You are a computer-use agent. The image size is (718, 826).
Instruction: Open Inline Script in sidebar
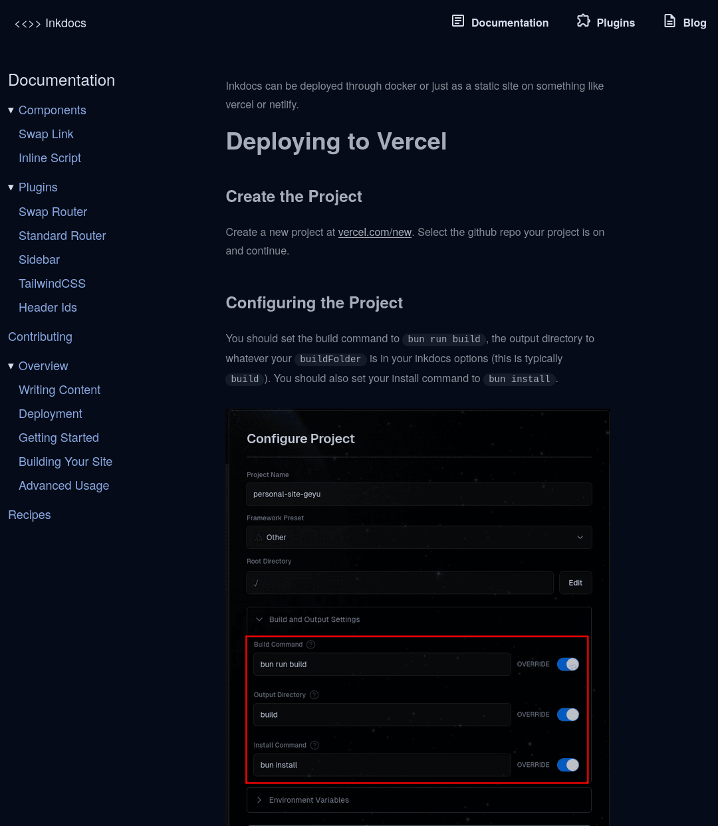tap(50, 158)
